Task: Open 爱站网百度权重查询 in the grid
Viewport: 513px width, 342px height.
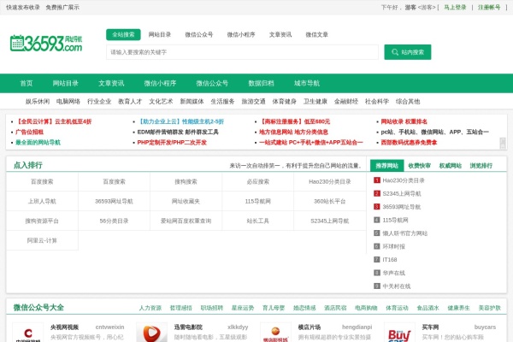Action: tap(186, 221)
